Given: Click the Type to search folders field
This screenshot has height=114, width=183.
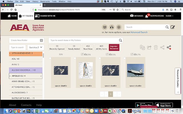Looking at the screenshot, I should 17,48.
